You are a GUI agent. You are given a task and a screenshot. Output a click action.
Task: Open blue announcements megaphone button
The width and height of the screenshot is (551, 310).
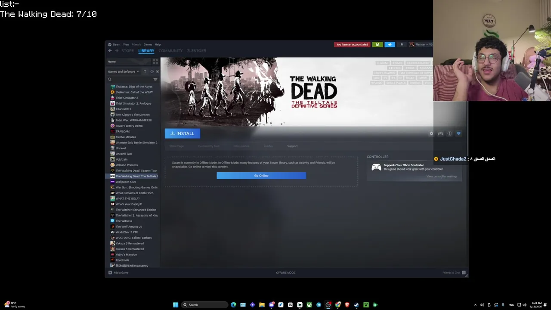point(390,44)
